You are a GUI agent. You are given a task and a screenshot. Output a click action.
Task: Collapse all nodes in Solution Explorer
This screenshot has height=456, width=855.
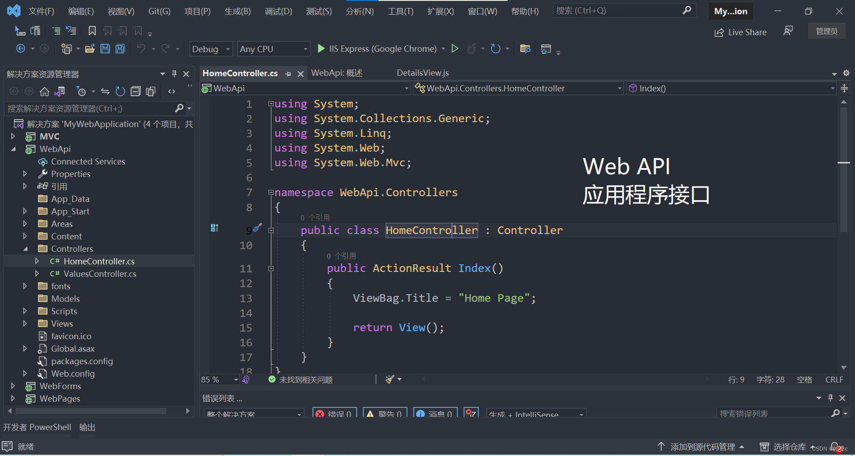(x=136, y=91)
